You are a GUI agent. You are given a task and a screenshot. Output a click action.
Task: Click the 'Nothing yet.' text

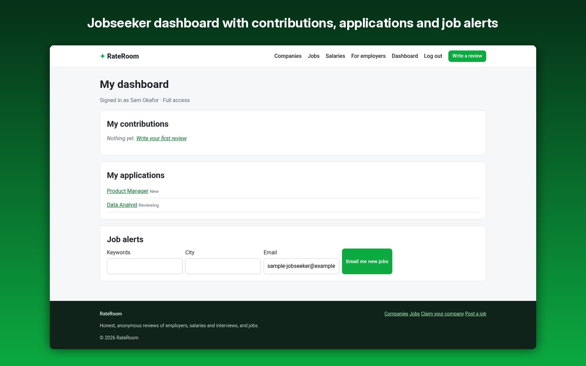[121, 138]
